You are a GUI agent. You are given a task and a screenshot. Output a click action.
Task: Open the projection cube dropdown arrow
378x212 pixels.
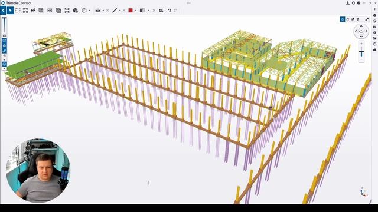pyautogui.click(x=89, y=11)
